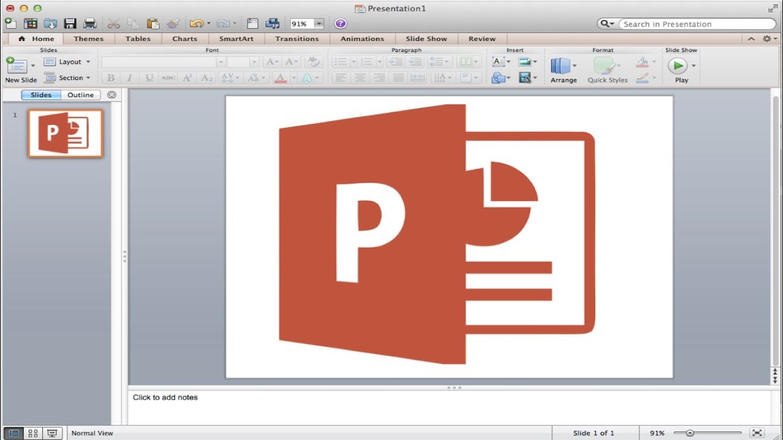The height and width of the screenshot is (440, 783).
Task: Select the Print icon
Action: [90, 23]
